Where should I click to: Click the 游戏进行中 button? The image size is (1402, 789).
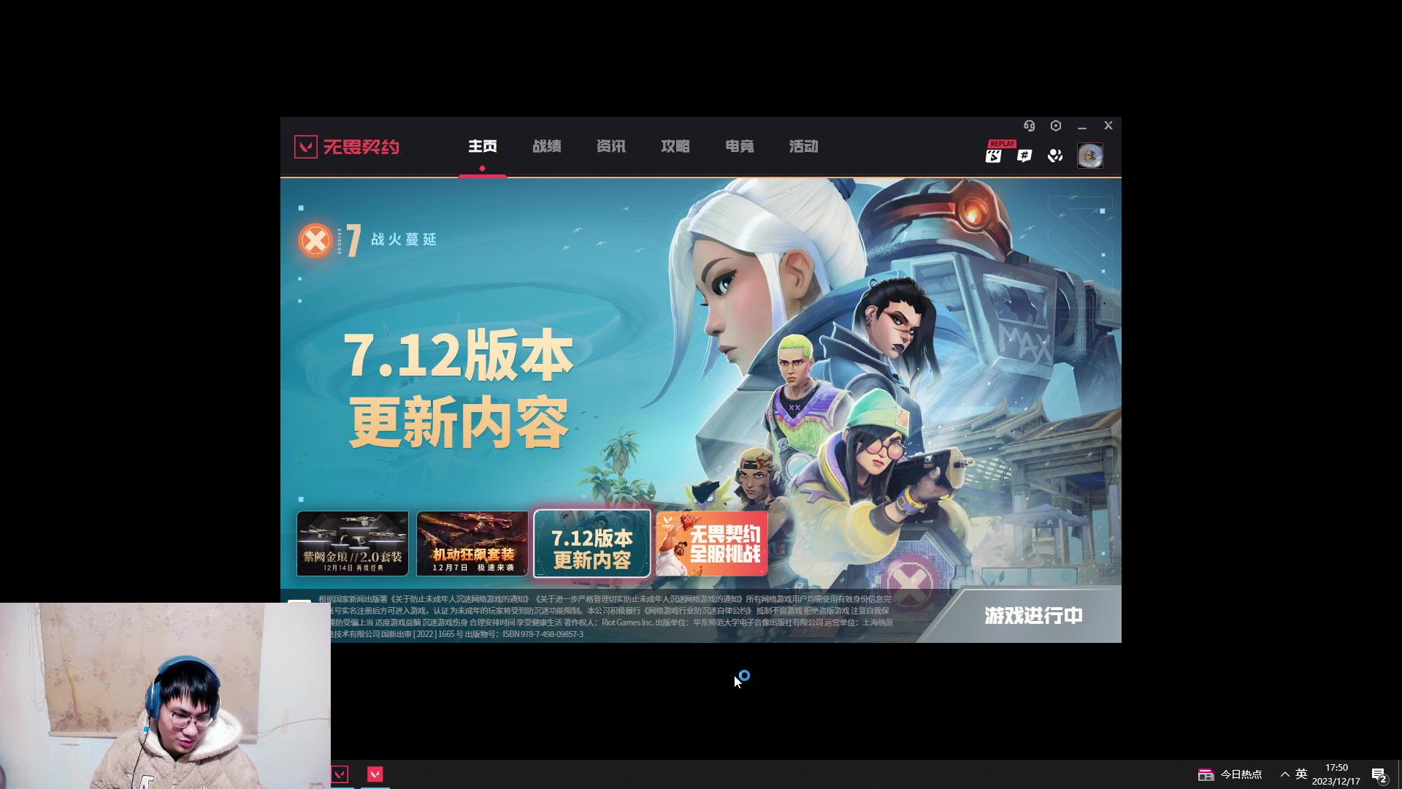coord(1033,616)
